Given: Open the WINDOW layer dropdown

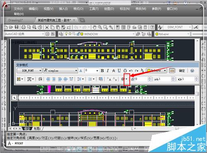Looking at the screenshot, I should point(99,34).
